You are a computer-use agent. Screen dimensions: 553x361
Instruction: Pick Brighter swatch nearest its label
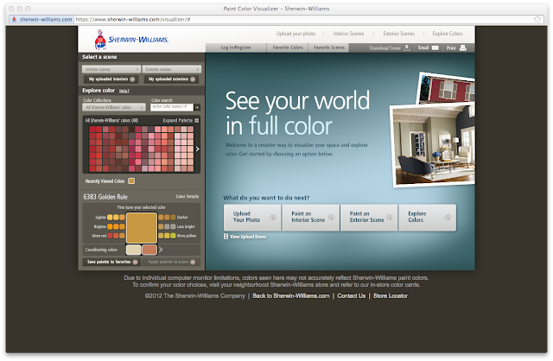coord(110,226)
